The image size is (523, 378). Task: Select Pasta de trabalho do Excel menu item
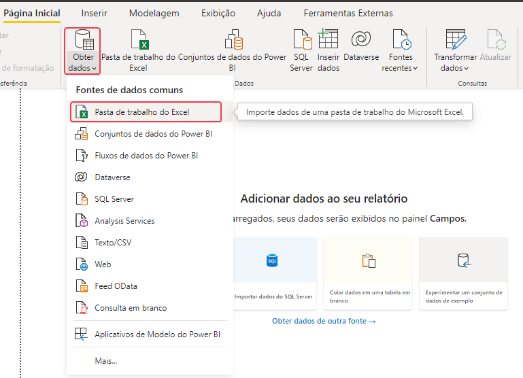click(x=141, y=112)
